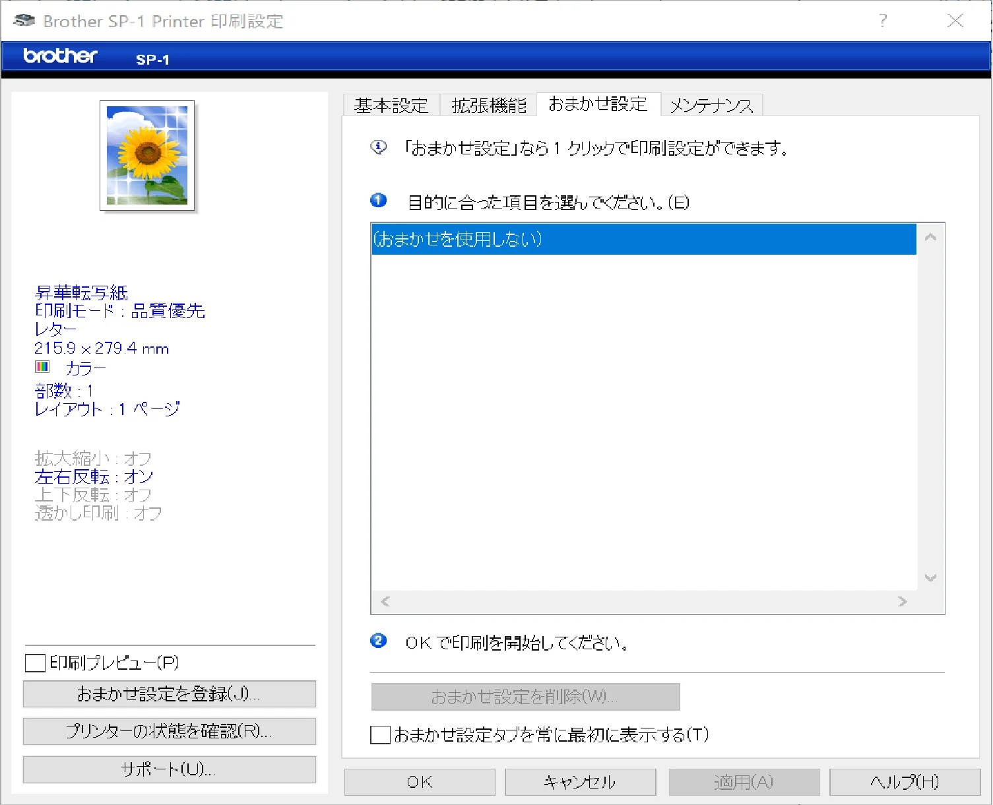993x805 pixels.
Task: Click the 拡大縮小 : オフ text
Action: tap(93, 458)
